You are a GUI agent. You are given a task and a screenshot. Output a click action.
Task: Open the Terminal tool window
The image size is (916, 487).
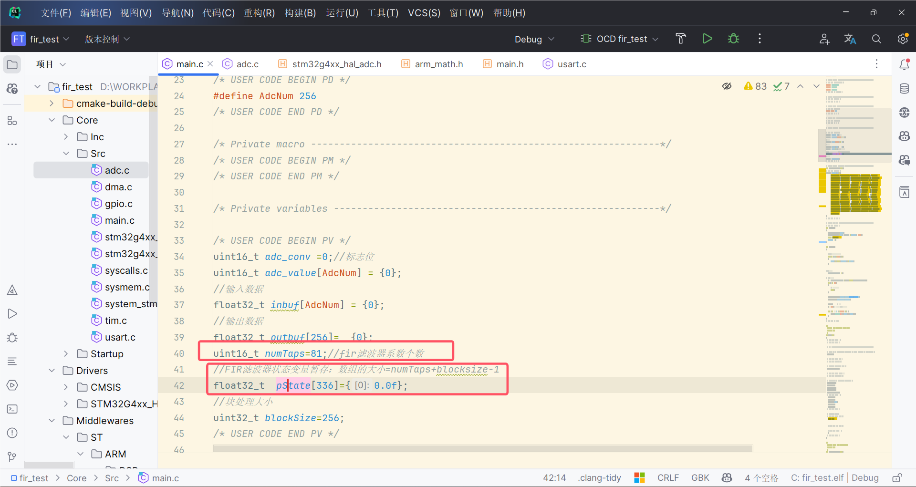[12, 409]
